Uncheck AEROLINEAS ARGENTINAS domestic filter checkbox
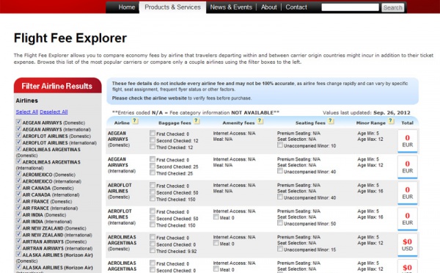Viewport: 440px width, 273px height. pos(19,149)
